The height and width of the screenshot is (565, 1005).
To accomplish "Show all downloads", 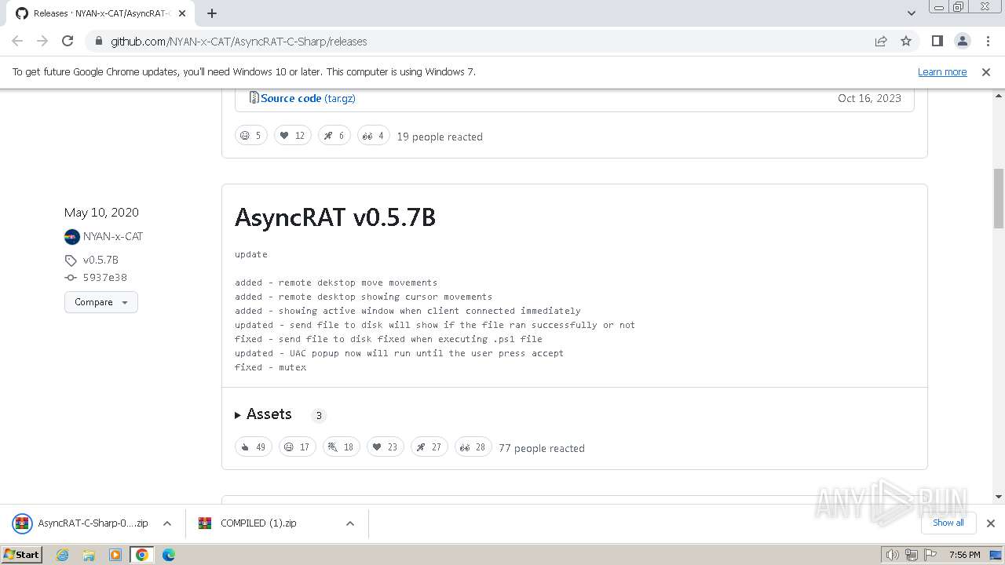I will click(948, 523).
